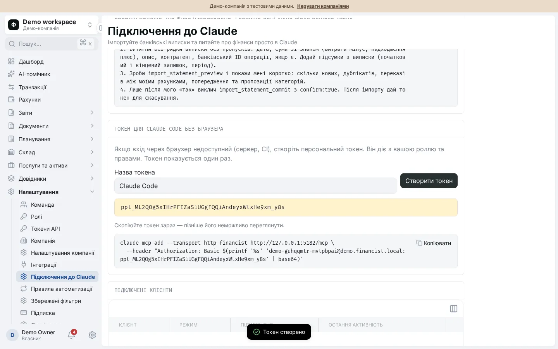This screenshot has width=558, height=349.
Task: Click the Financist logo icon
Action: pos(14,25)
